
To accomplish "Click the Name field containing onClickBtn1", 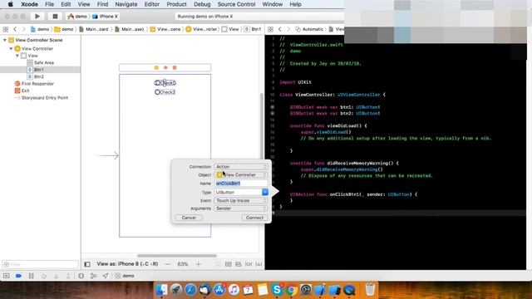I will (241, 184).
